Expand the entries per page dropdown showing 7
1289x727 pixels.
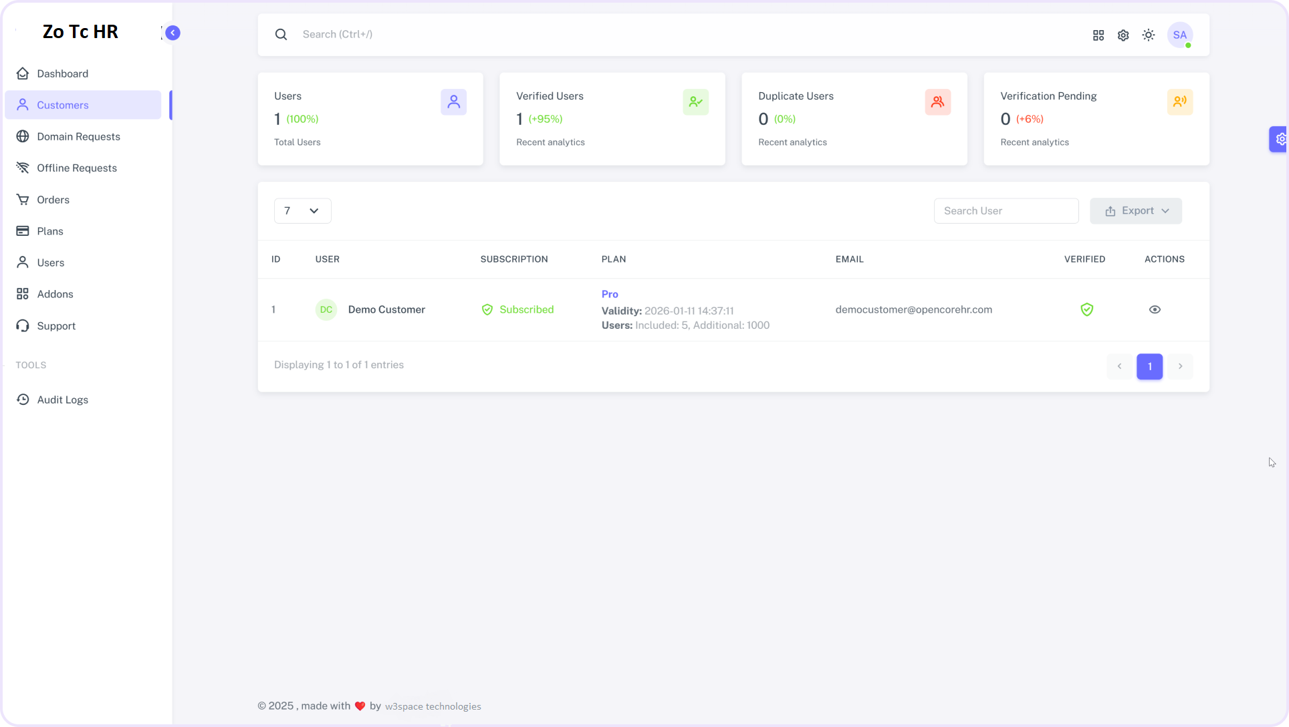302,210
